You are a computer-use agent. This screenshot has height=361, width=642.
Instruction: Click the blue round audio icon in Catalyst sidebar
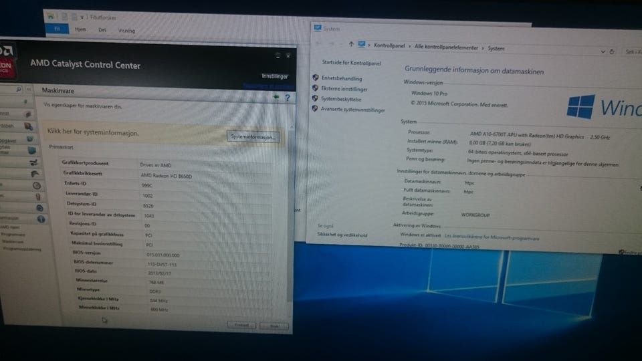pos(39,208)
